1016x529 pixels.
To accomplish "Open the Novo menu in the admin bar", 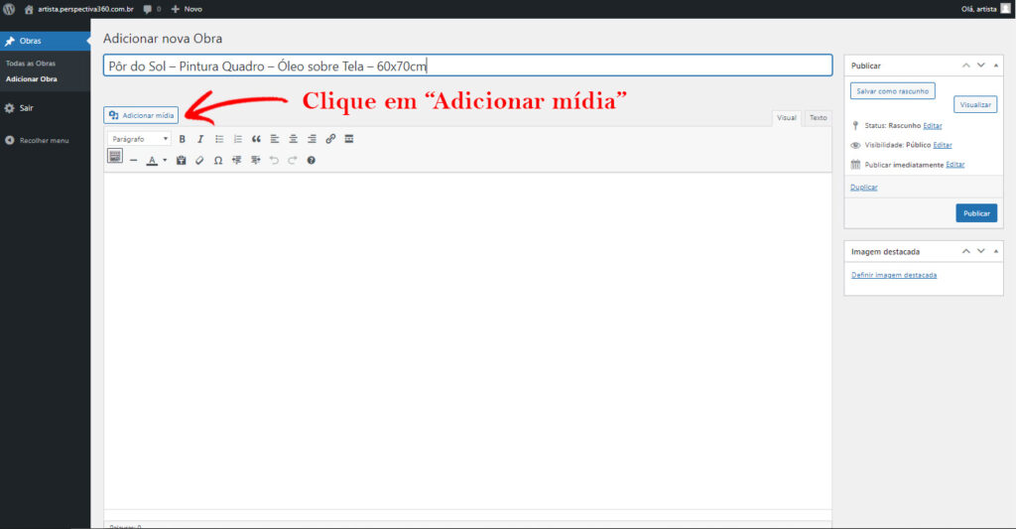I will coord(187,9).
